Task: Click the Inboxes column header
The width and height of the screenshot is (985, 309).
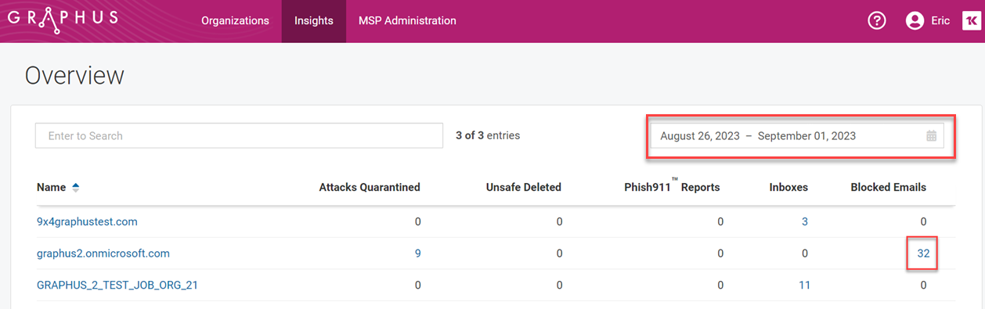Action: click(788, 187)
